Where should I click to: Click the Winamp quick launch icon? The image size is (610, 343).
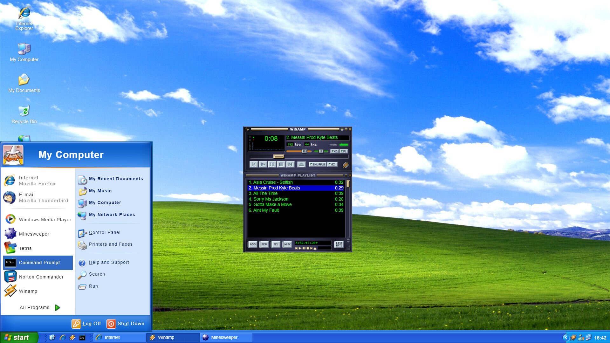tap(72, 338)
